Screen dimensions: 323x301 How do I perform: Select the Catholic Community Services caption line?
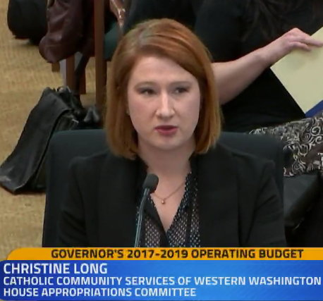162,281
